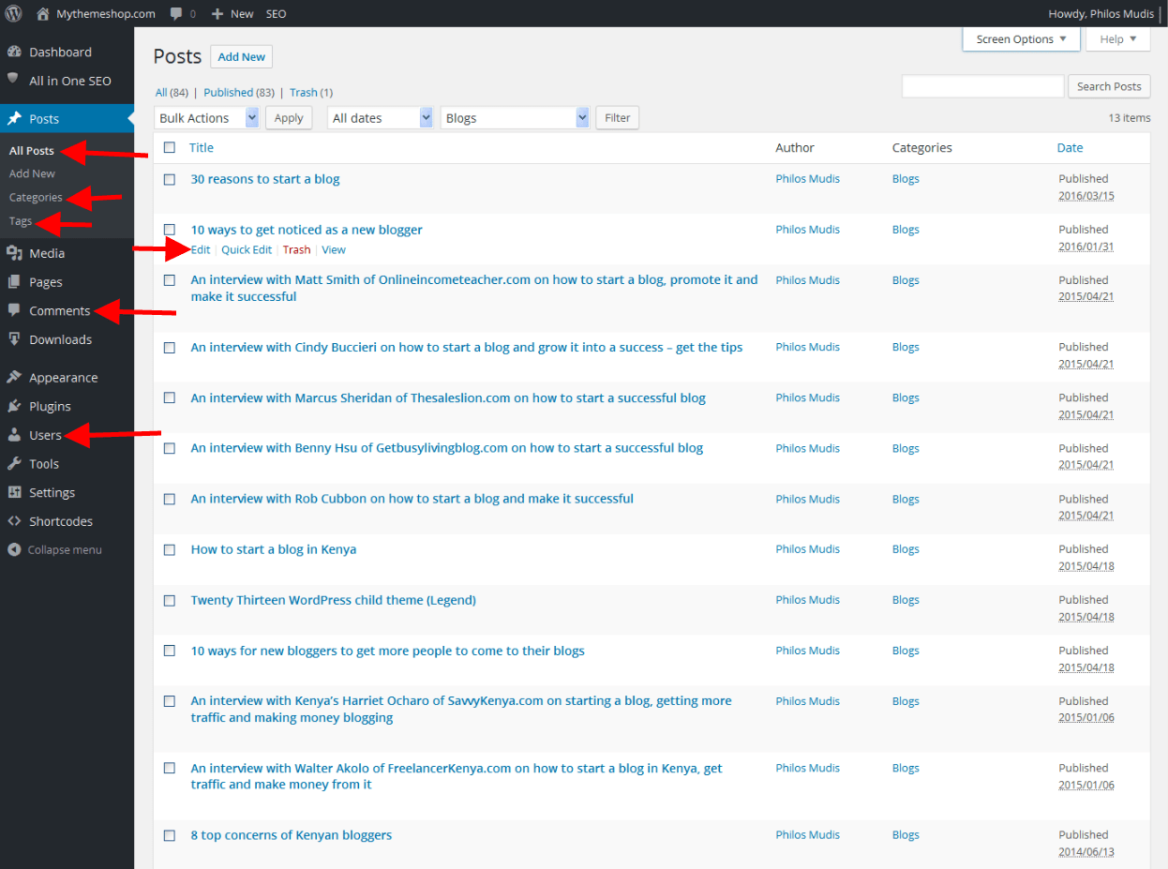Sort posts by the Date column header
The height and width of the screenshot is (869, 1168).
pyautogui.click(x=1070, y=147)
